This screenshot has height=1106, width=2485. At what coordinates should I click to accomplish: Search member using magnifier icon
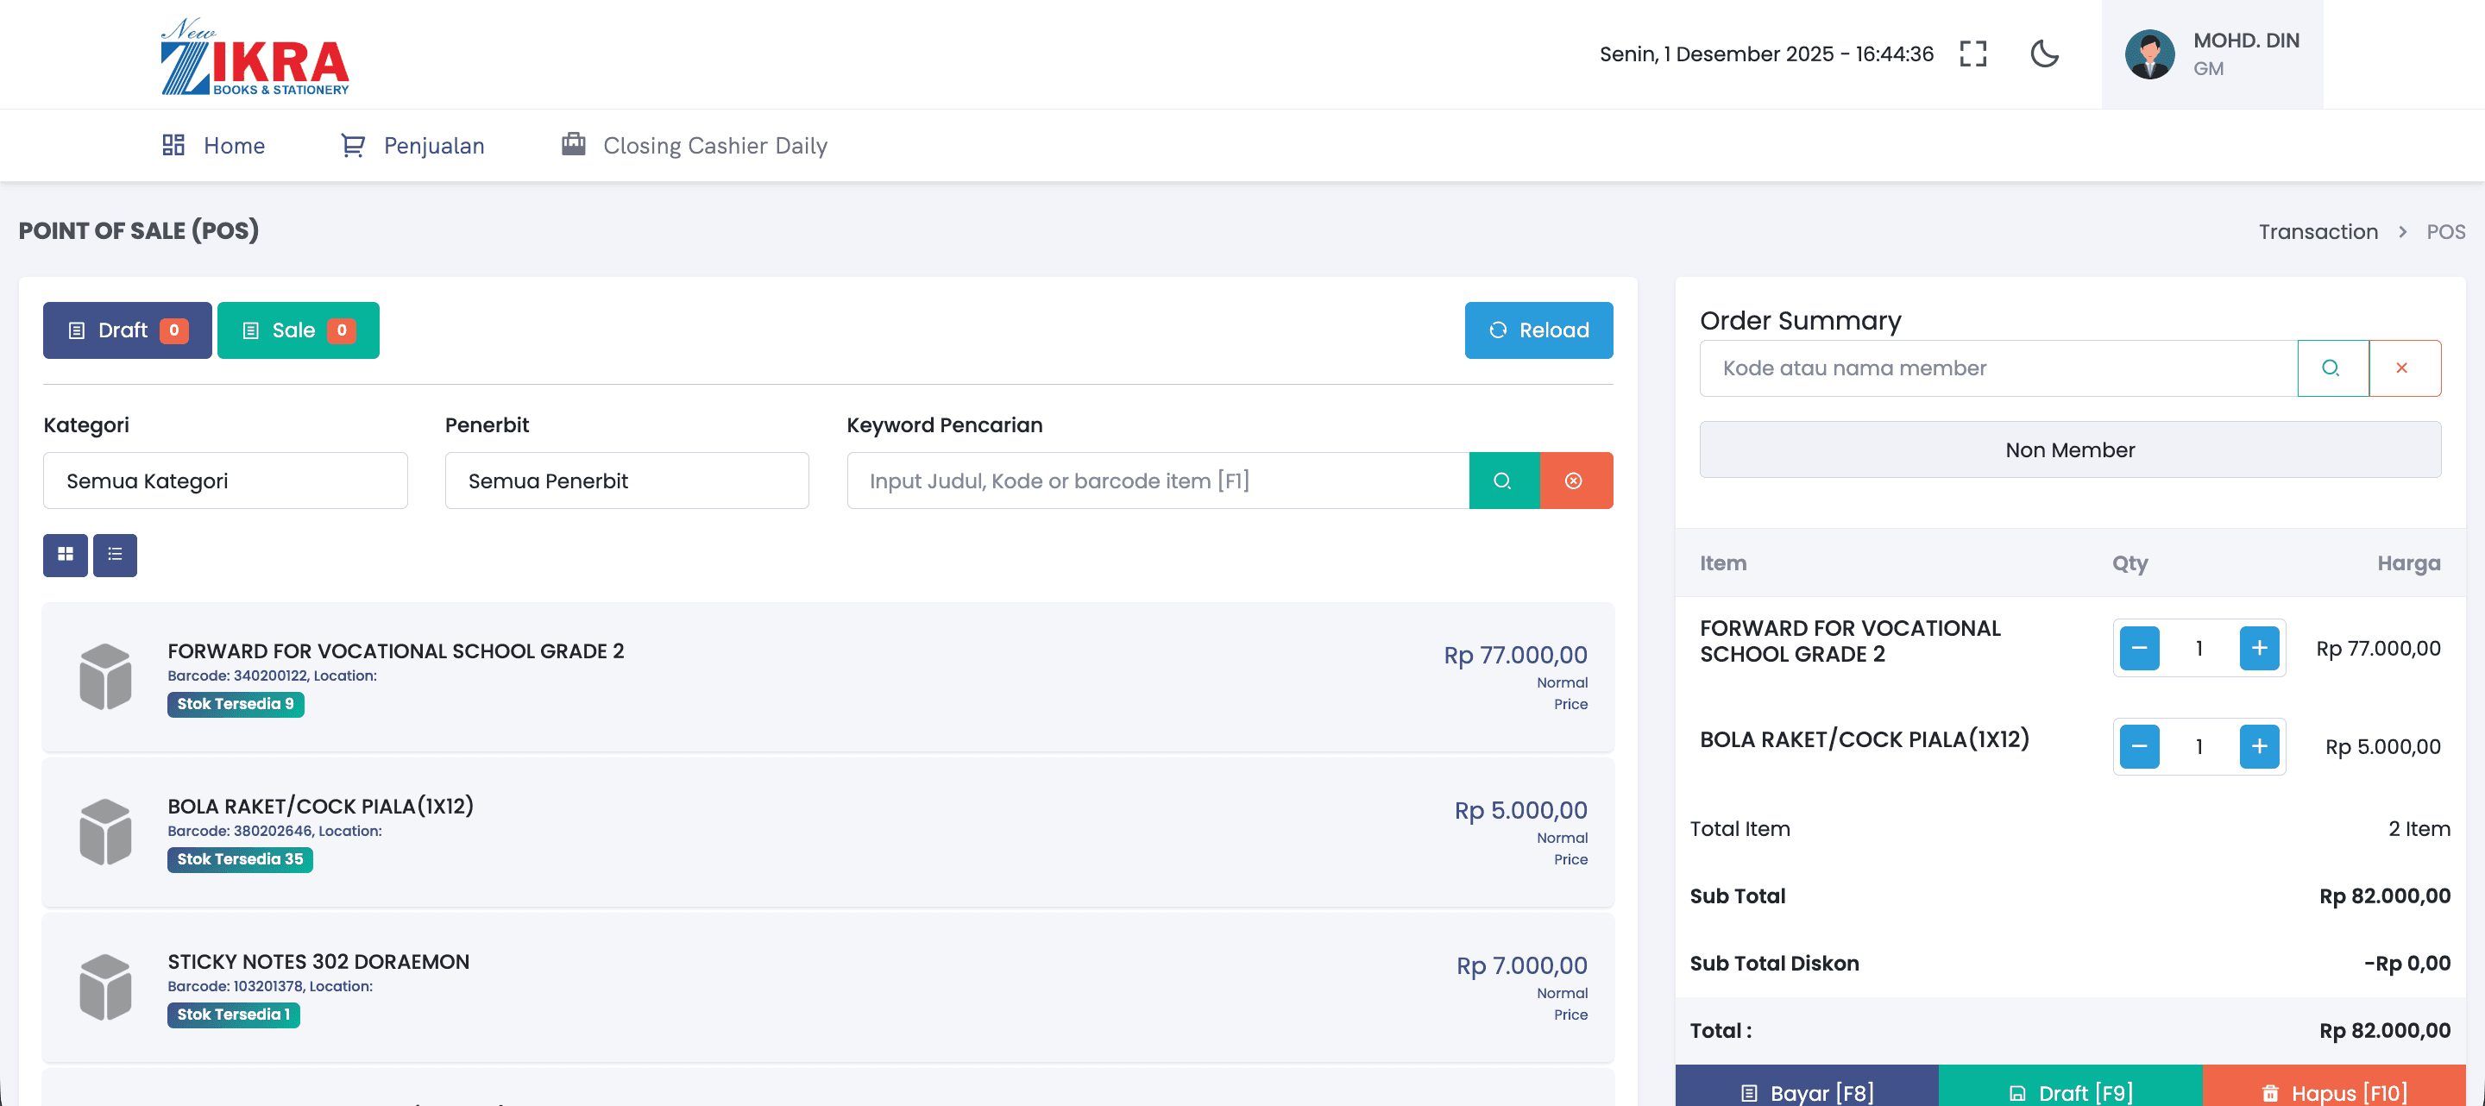(x=2331, y=368)
